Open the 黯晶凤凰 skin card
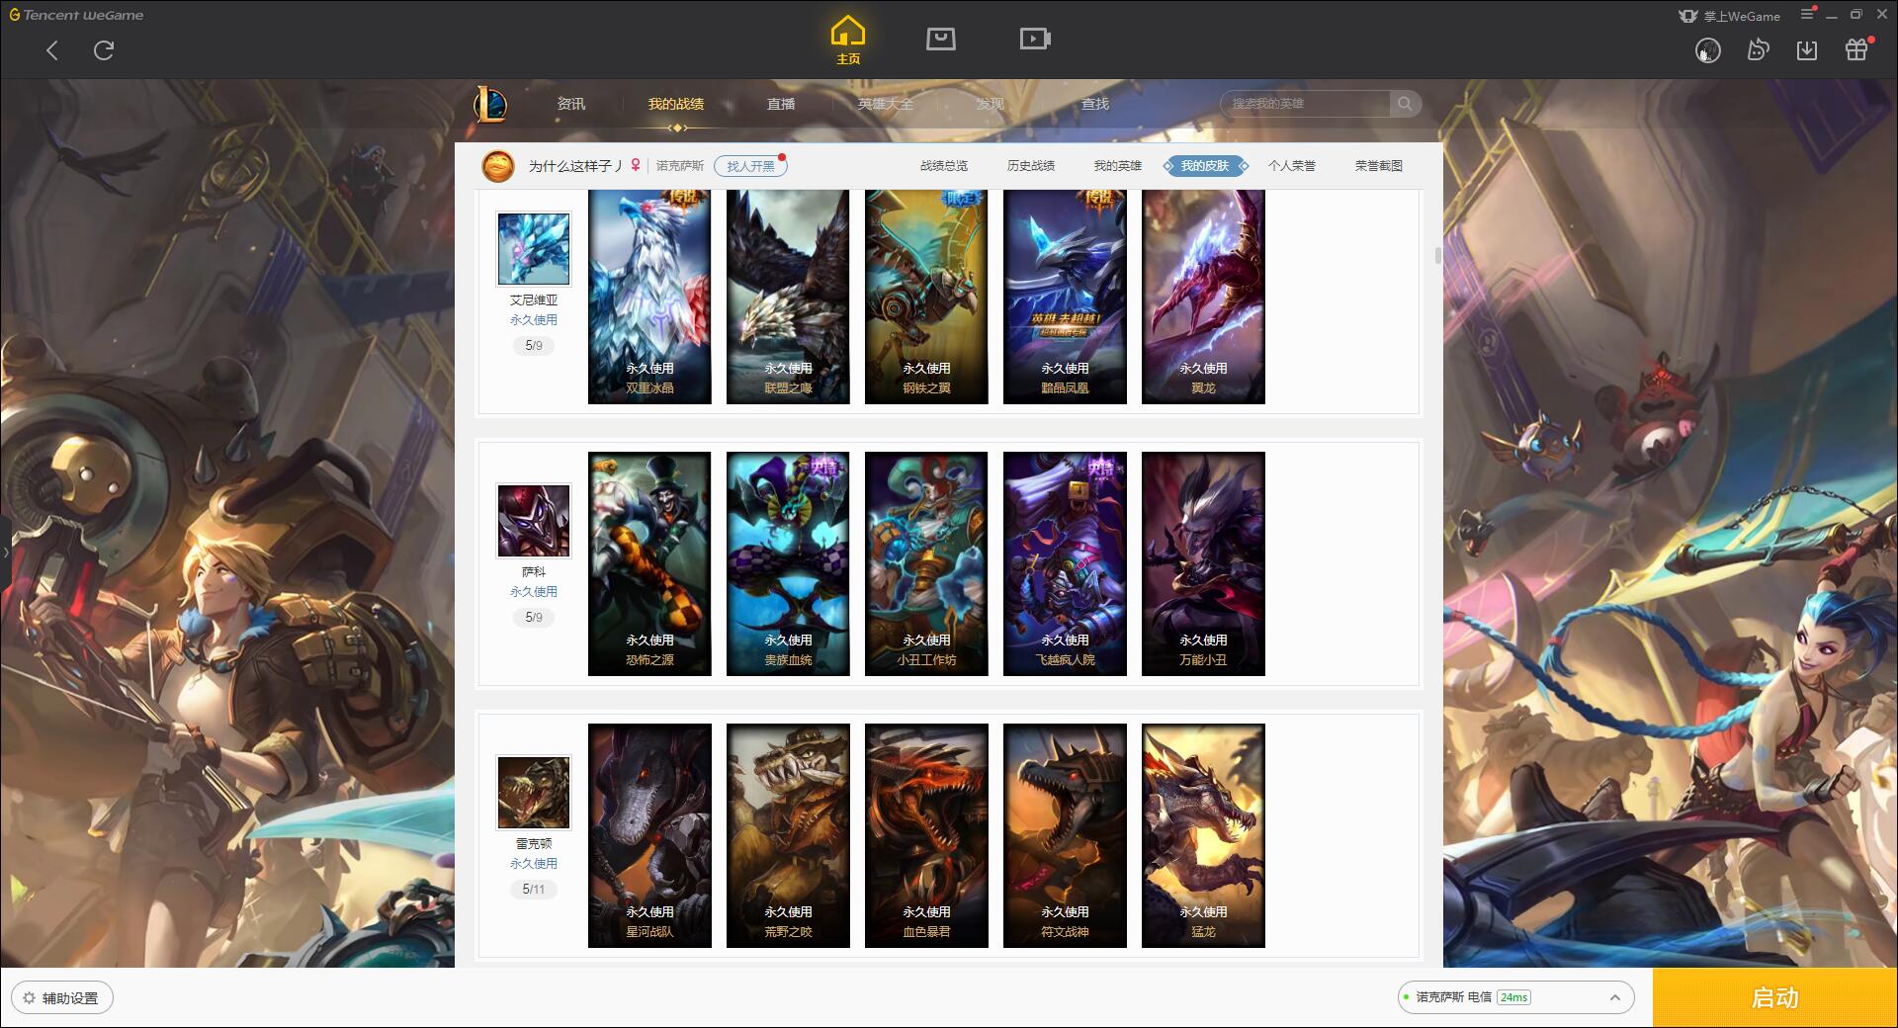The width and height of the screenshot is (1898, 1028). point(1065,297)
